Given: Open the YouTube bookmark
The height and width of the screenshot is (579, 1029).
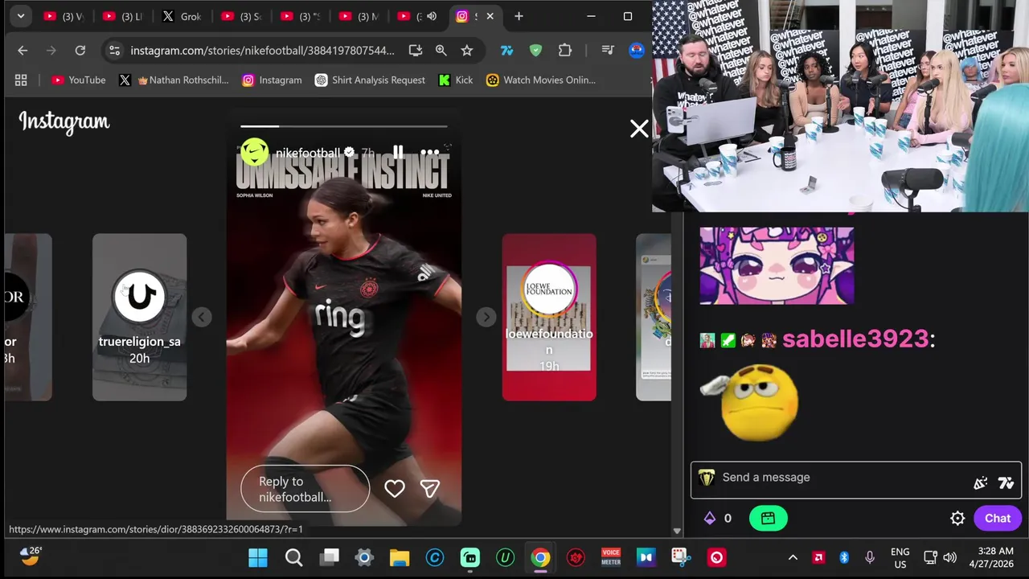Looking at the screenshot, I should pos(78,80).
